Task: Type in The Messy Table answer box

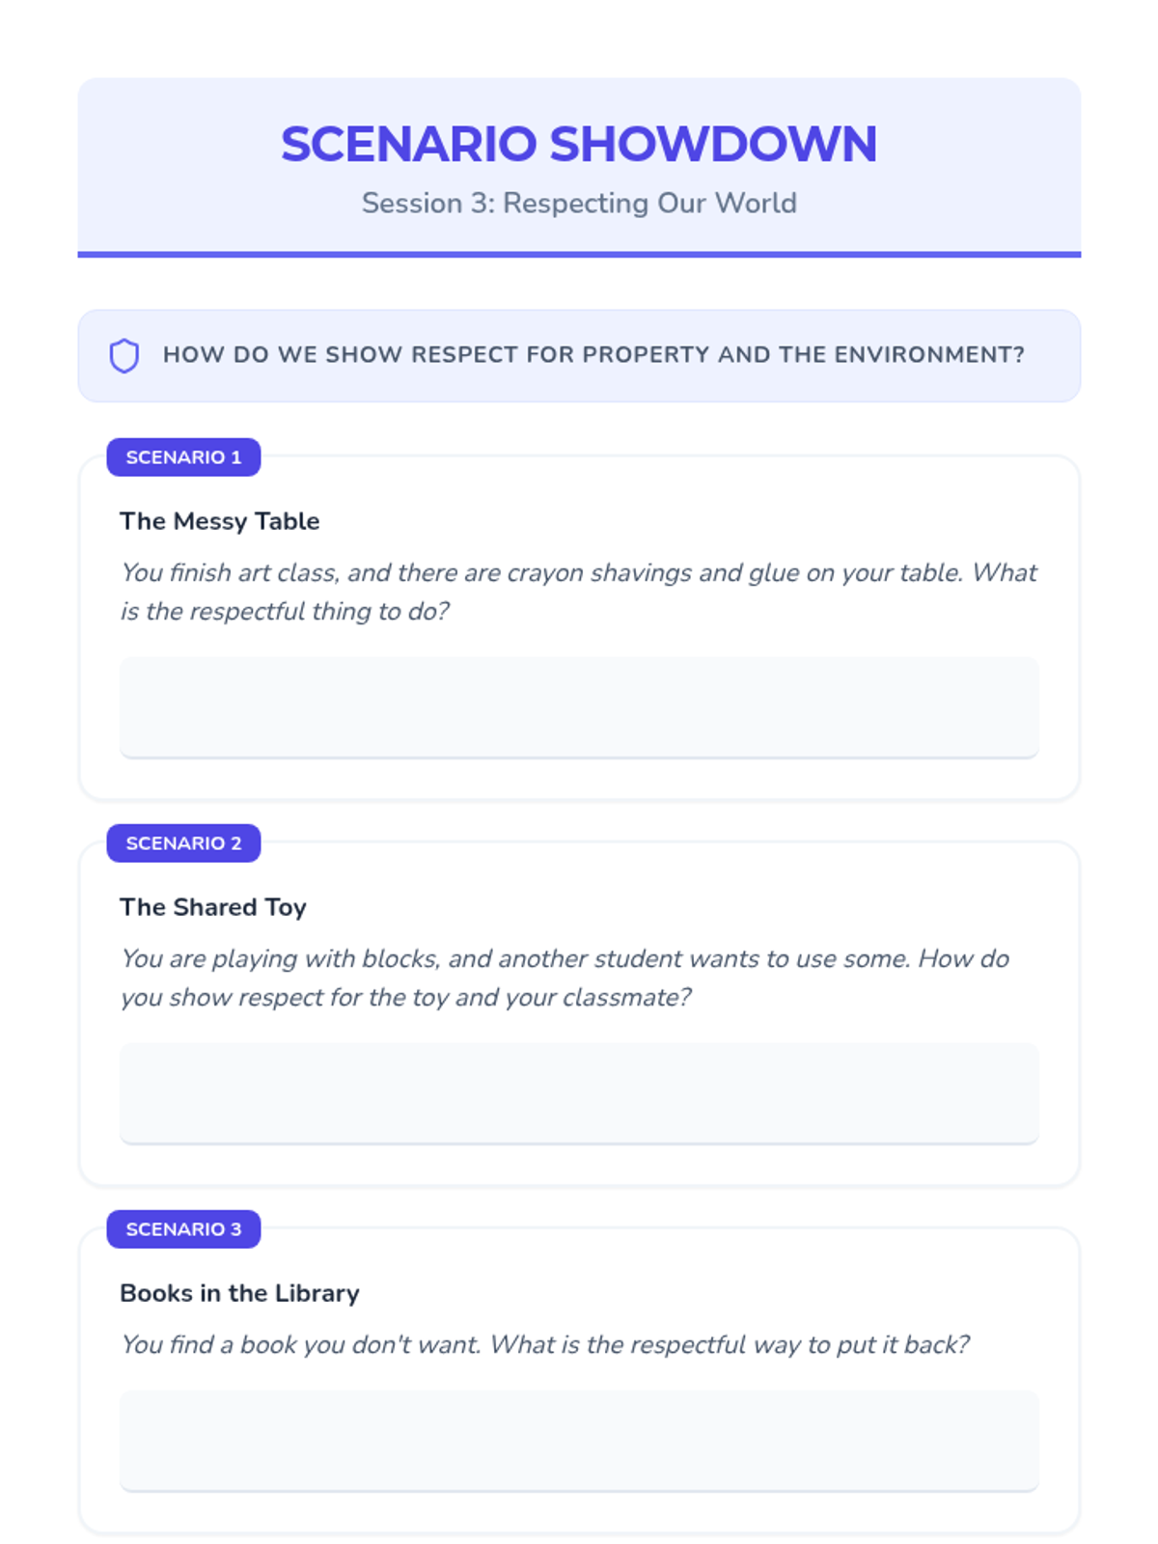Action: coord(579,707)
